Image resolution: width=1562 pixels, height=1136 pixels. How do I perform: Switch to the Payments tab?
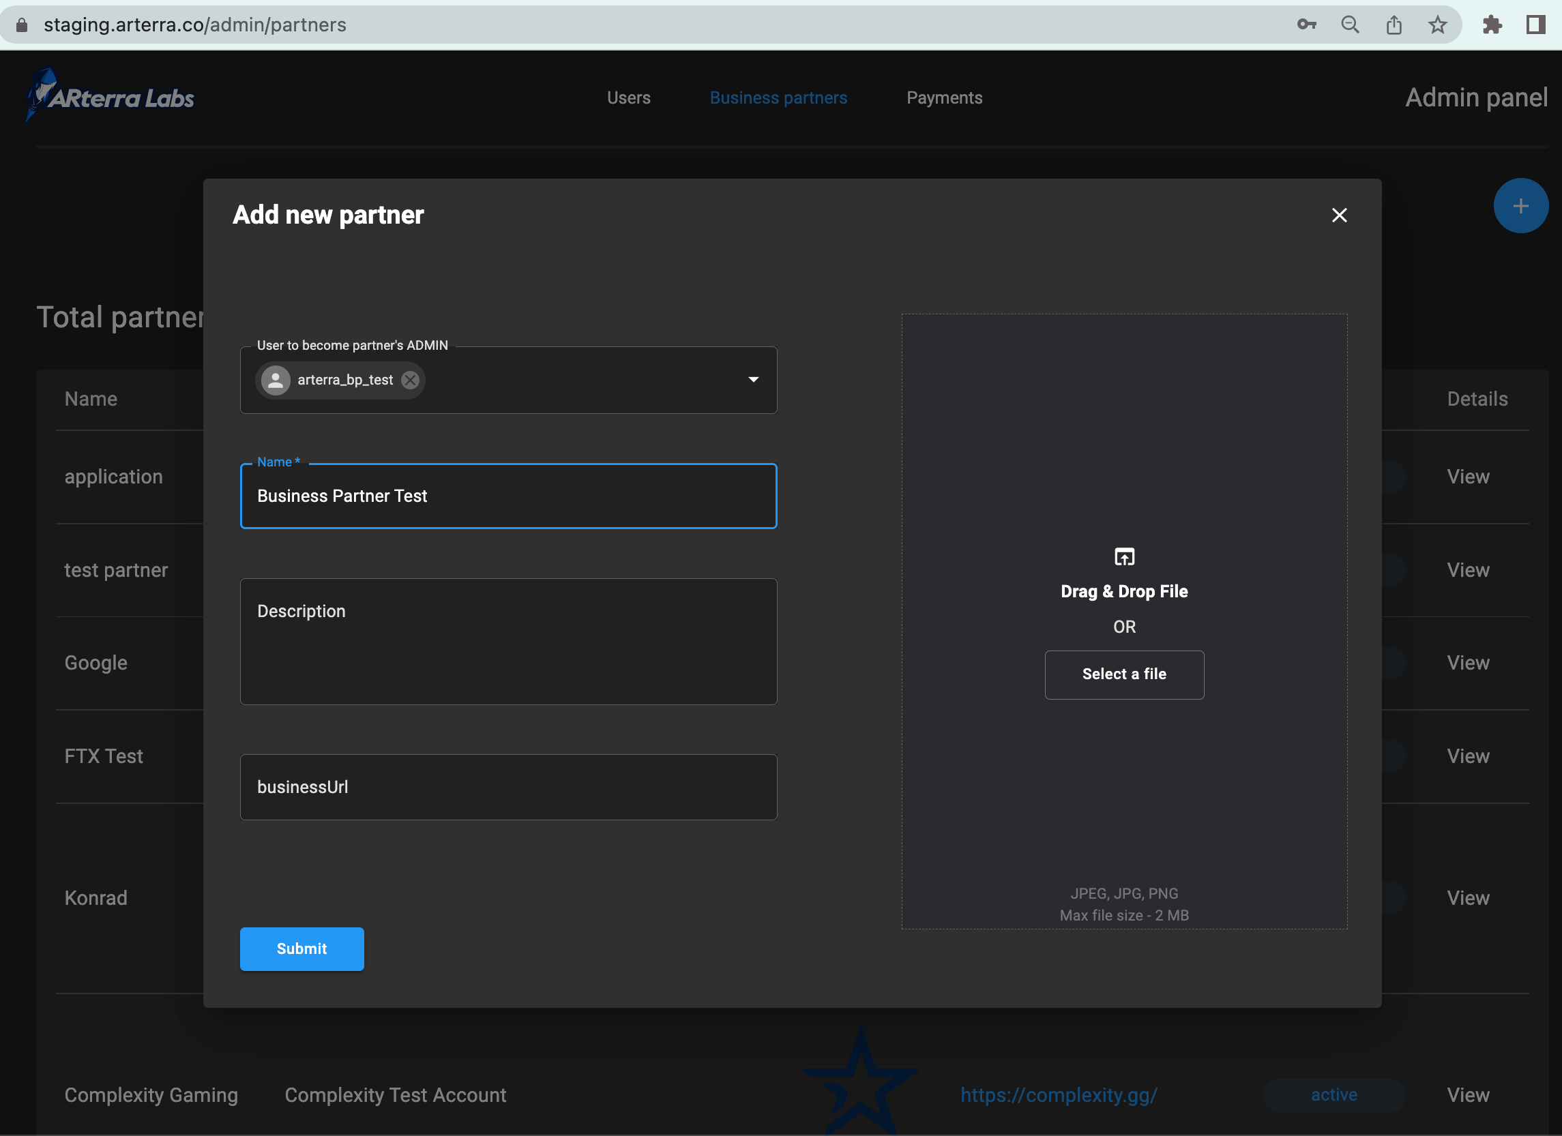tap(944, 98)
